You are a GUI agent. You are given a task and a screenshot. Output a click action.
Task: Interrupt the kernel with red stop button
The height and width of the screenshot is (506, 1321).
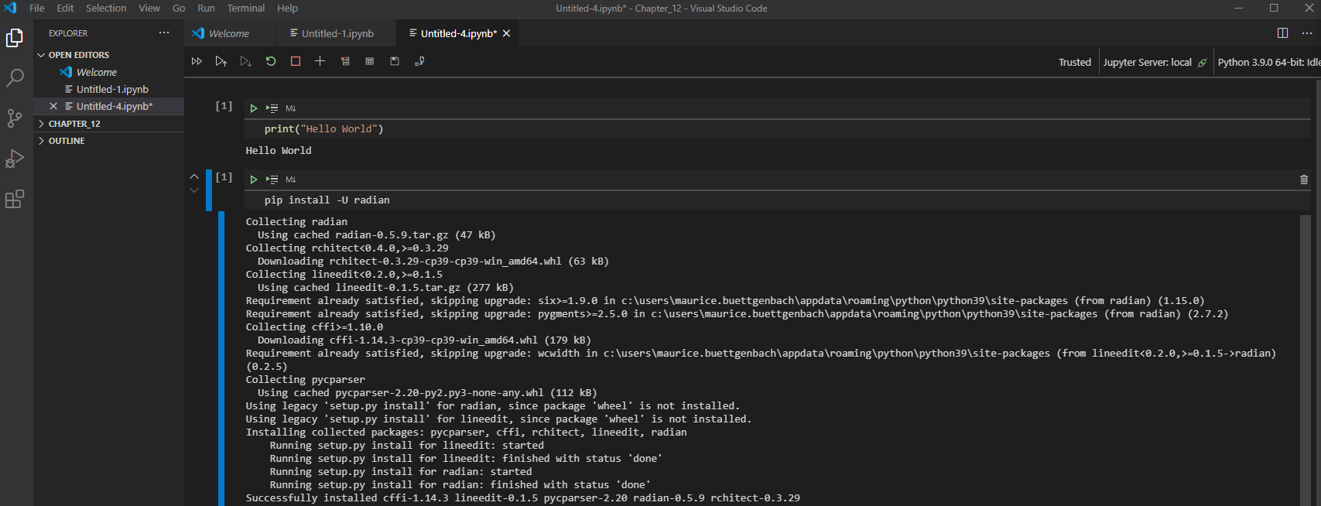296,61
